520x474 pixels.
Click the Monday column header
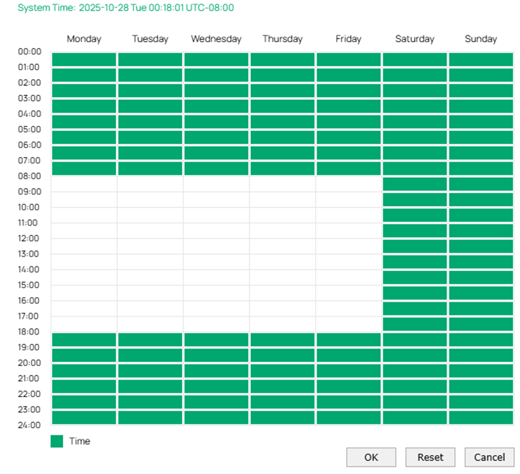click(x=84, y=39)
